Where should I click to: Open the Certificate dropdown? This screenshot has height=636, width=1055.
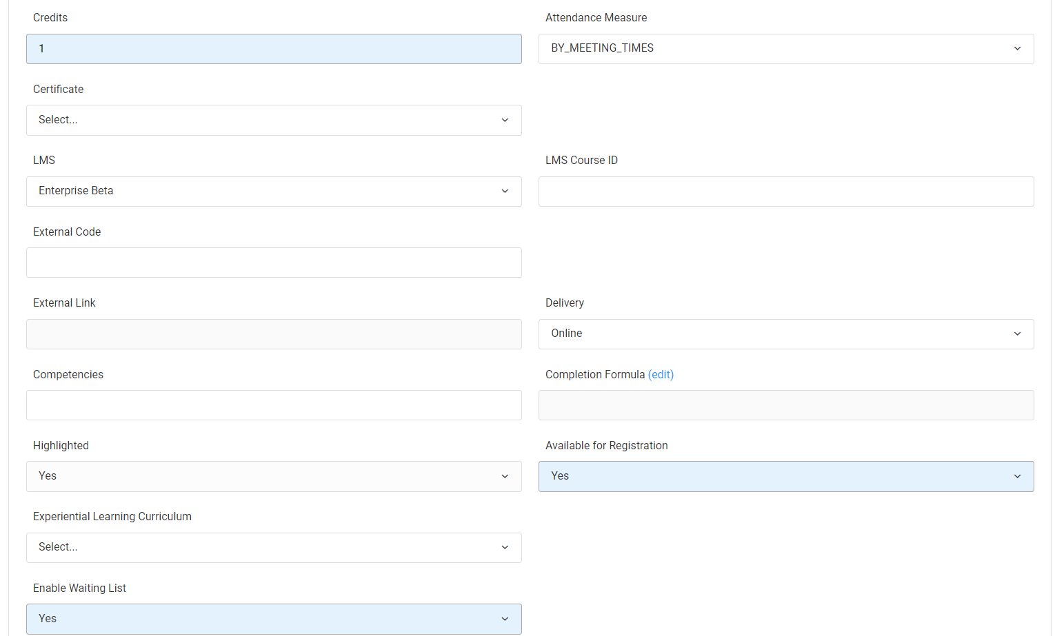tap(274, 120)
